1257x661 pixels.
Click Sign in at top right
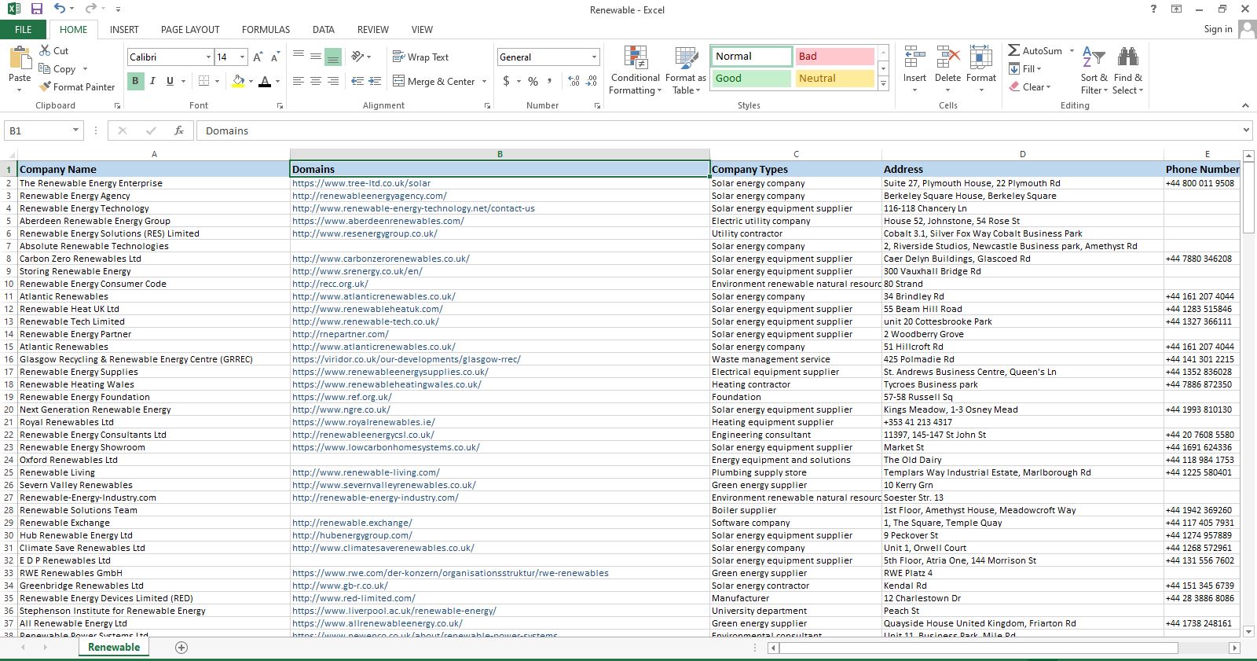click(x=1218, y=29)
